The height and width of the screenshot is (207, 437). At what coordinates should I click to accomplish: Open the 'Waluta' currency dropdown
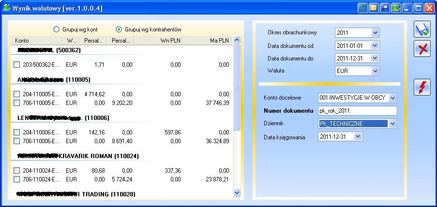point(376,71)
